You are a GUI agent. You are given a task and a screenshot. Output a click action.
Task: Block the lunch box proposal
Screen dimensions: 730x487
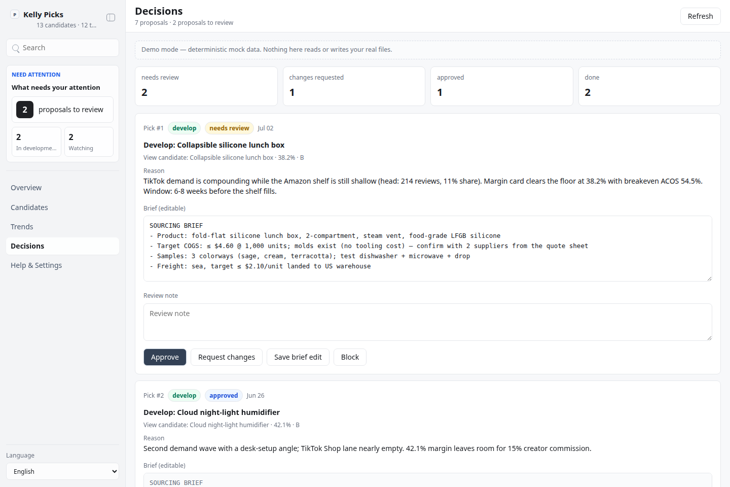click(x=350, y=357)
